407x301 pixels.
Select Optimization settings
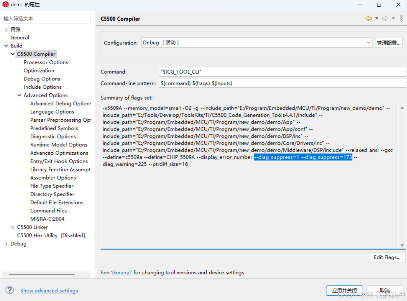[x=39, y=71]
